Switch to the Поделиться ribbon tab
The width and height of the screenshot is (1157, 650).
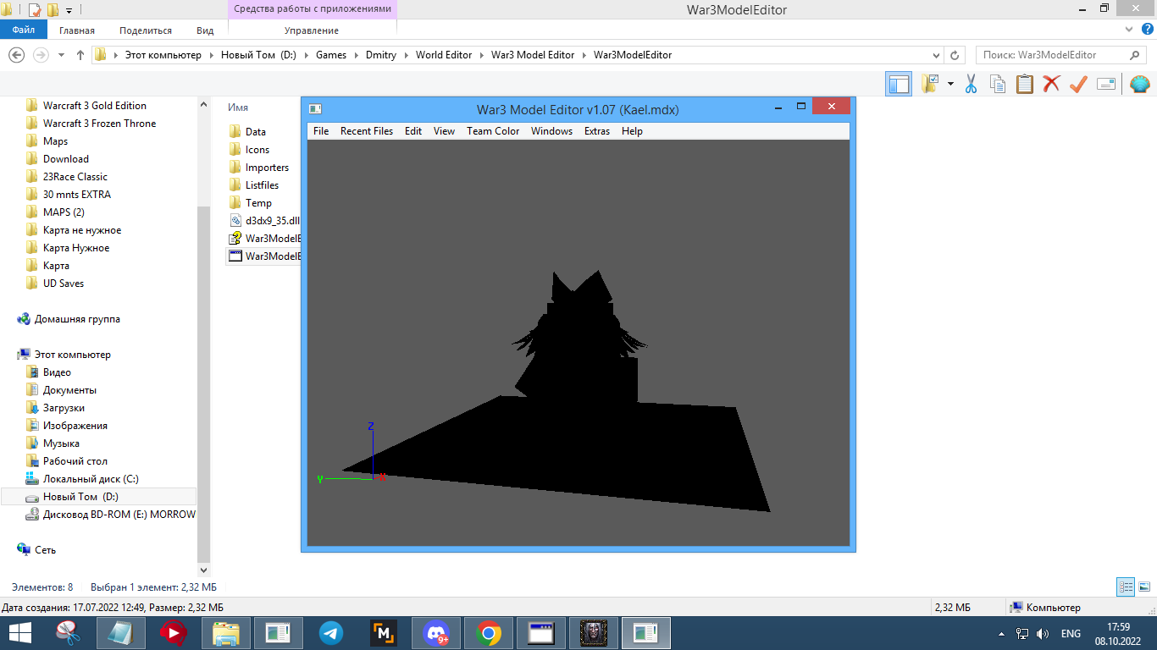pyautogui.click(x=146, y=30)
